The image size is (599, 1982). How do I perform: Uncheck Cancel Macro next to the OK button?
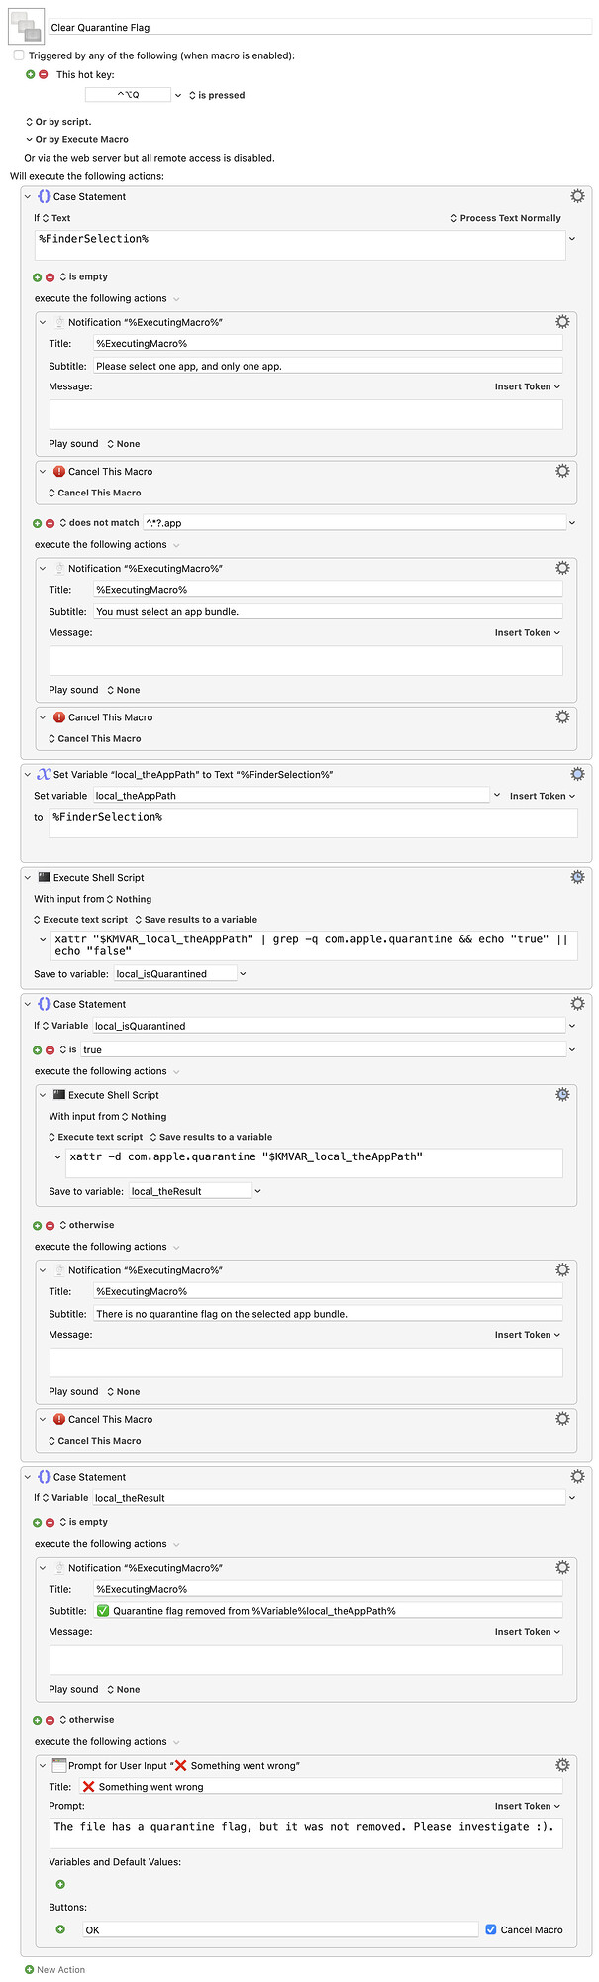click(x=491, y=1929)
